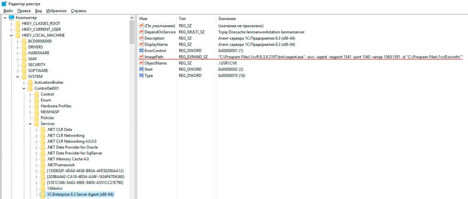Click the Компьютер root computer icon
The image size is (468, 199).
pyautogui.click(x=11, y=18)
